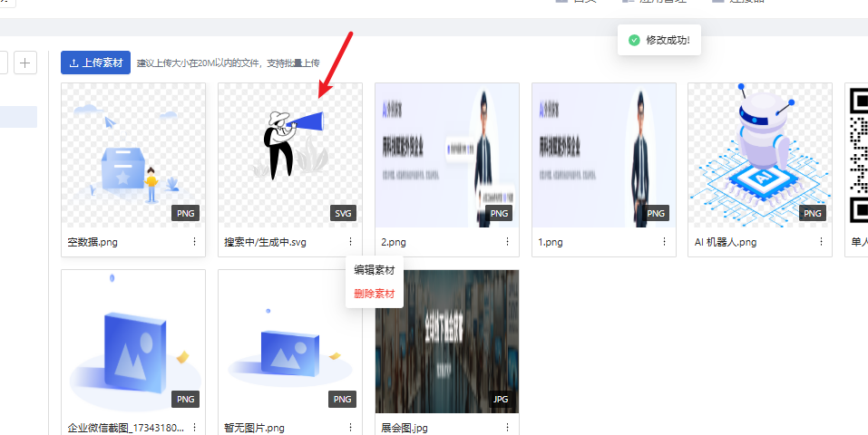Choose 编辑素材 from the context menu

374,270
